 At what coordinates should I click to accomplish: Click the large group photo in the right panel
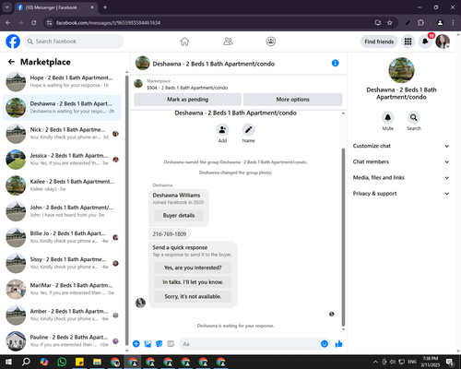pyautogui.click(x=401, y=70)
